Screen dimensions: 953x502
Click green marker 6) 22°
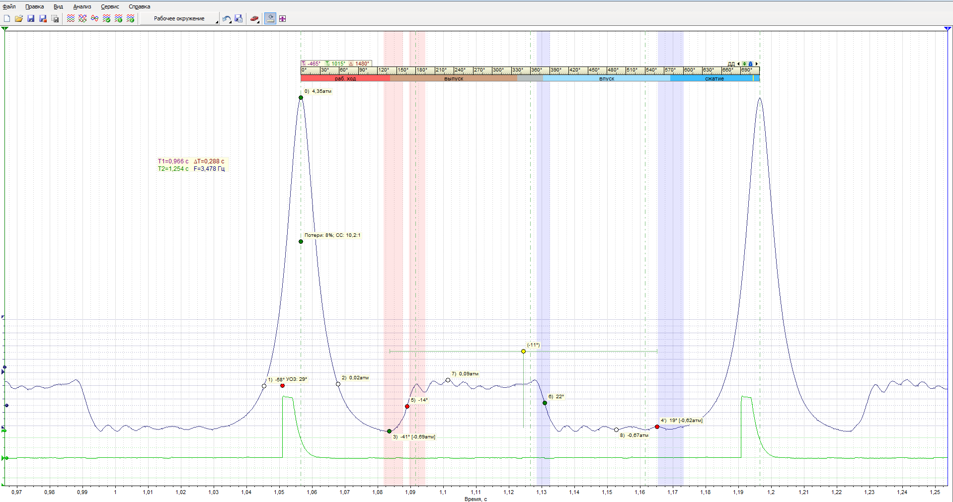point(545,403)
